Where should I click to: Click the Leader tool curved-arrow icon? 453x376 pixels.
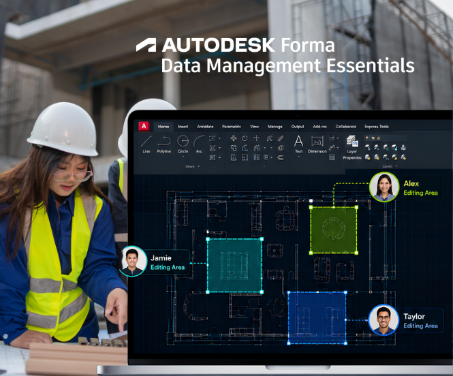[332, 148]
